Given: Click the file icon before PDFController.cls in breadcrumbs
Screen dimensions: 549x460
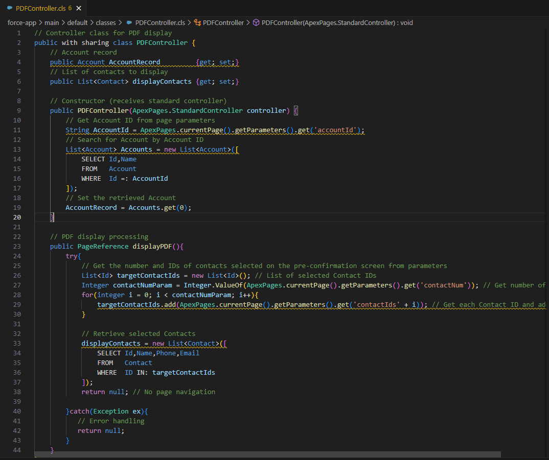Looking at the screenshot, I should [x=129, y=22].
